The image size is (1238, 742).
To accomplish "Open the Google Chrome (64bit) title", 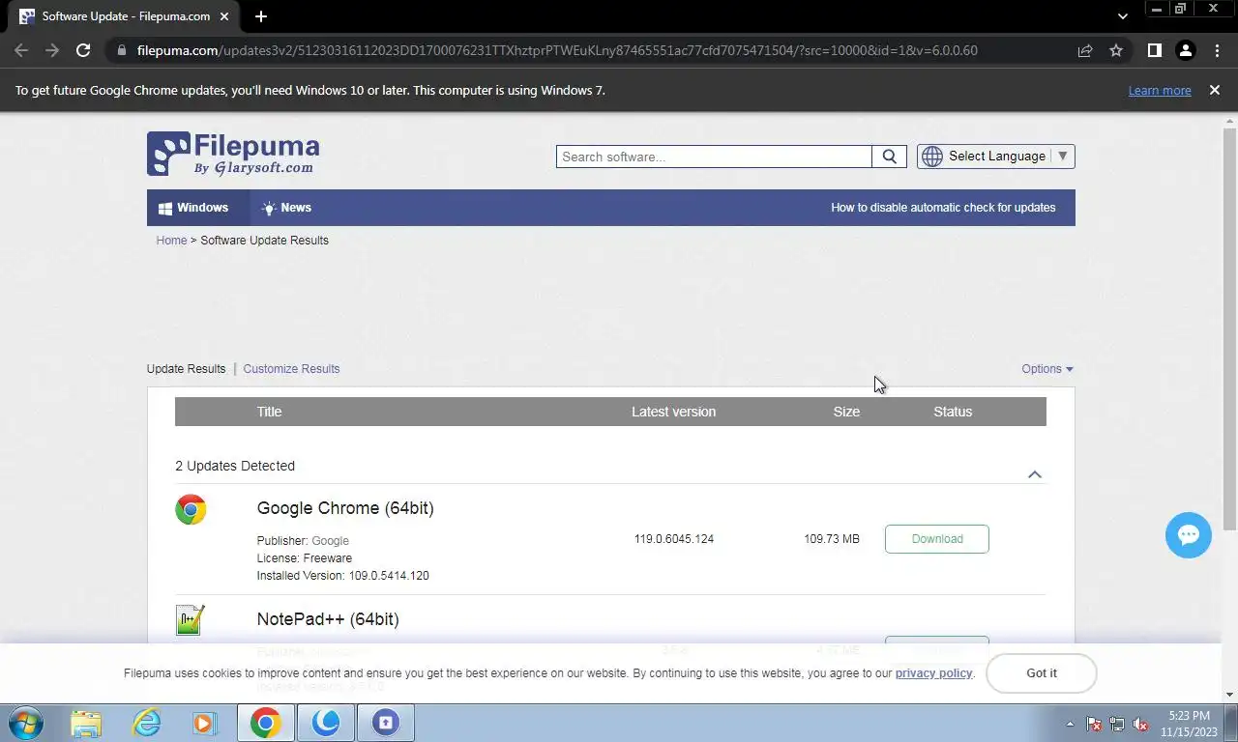I will click(x=345, y=508).
